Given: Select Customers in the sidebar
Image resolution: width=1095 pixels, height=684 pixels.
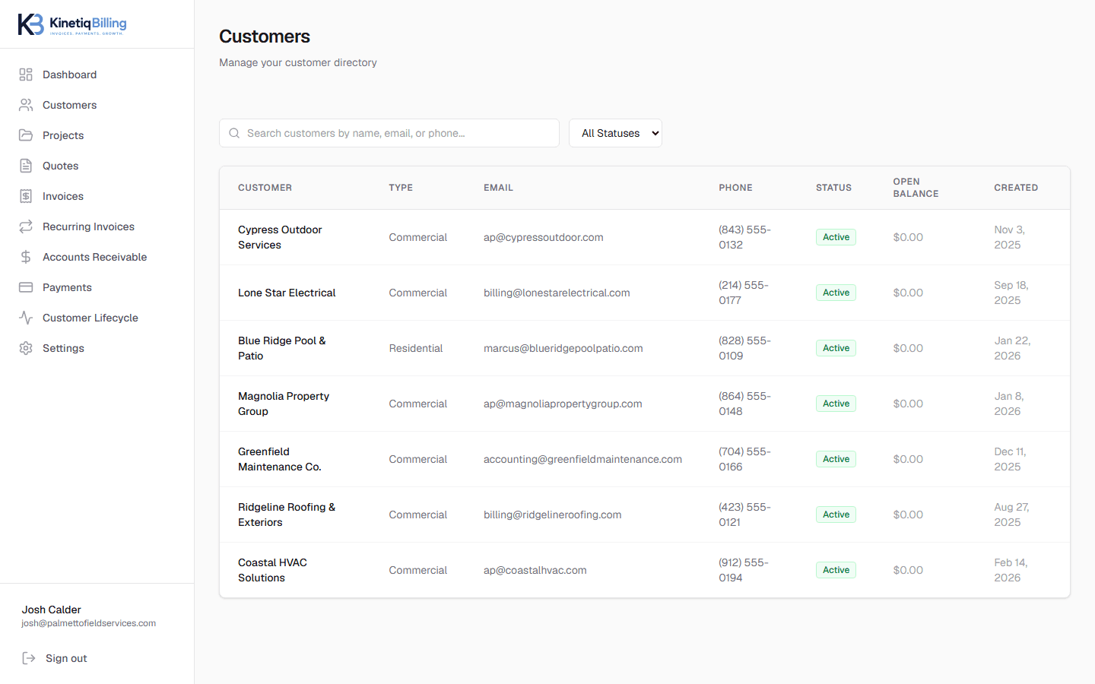Looking at the screenshot, I should coord(97,105).
